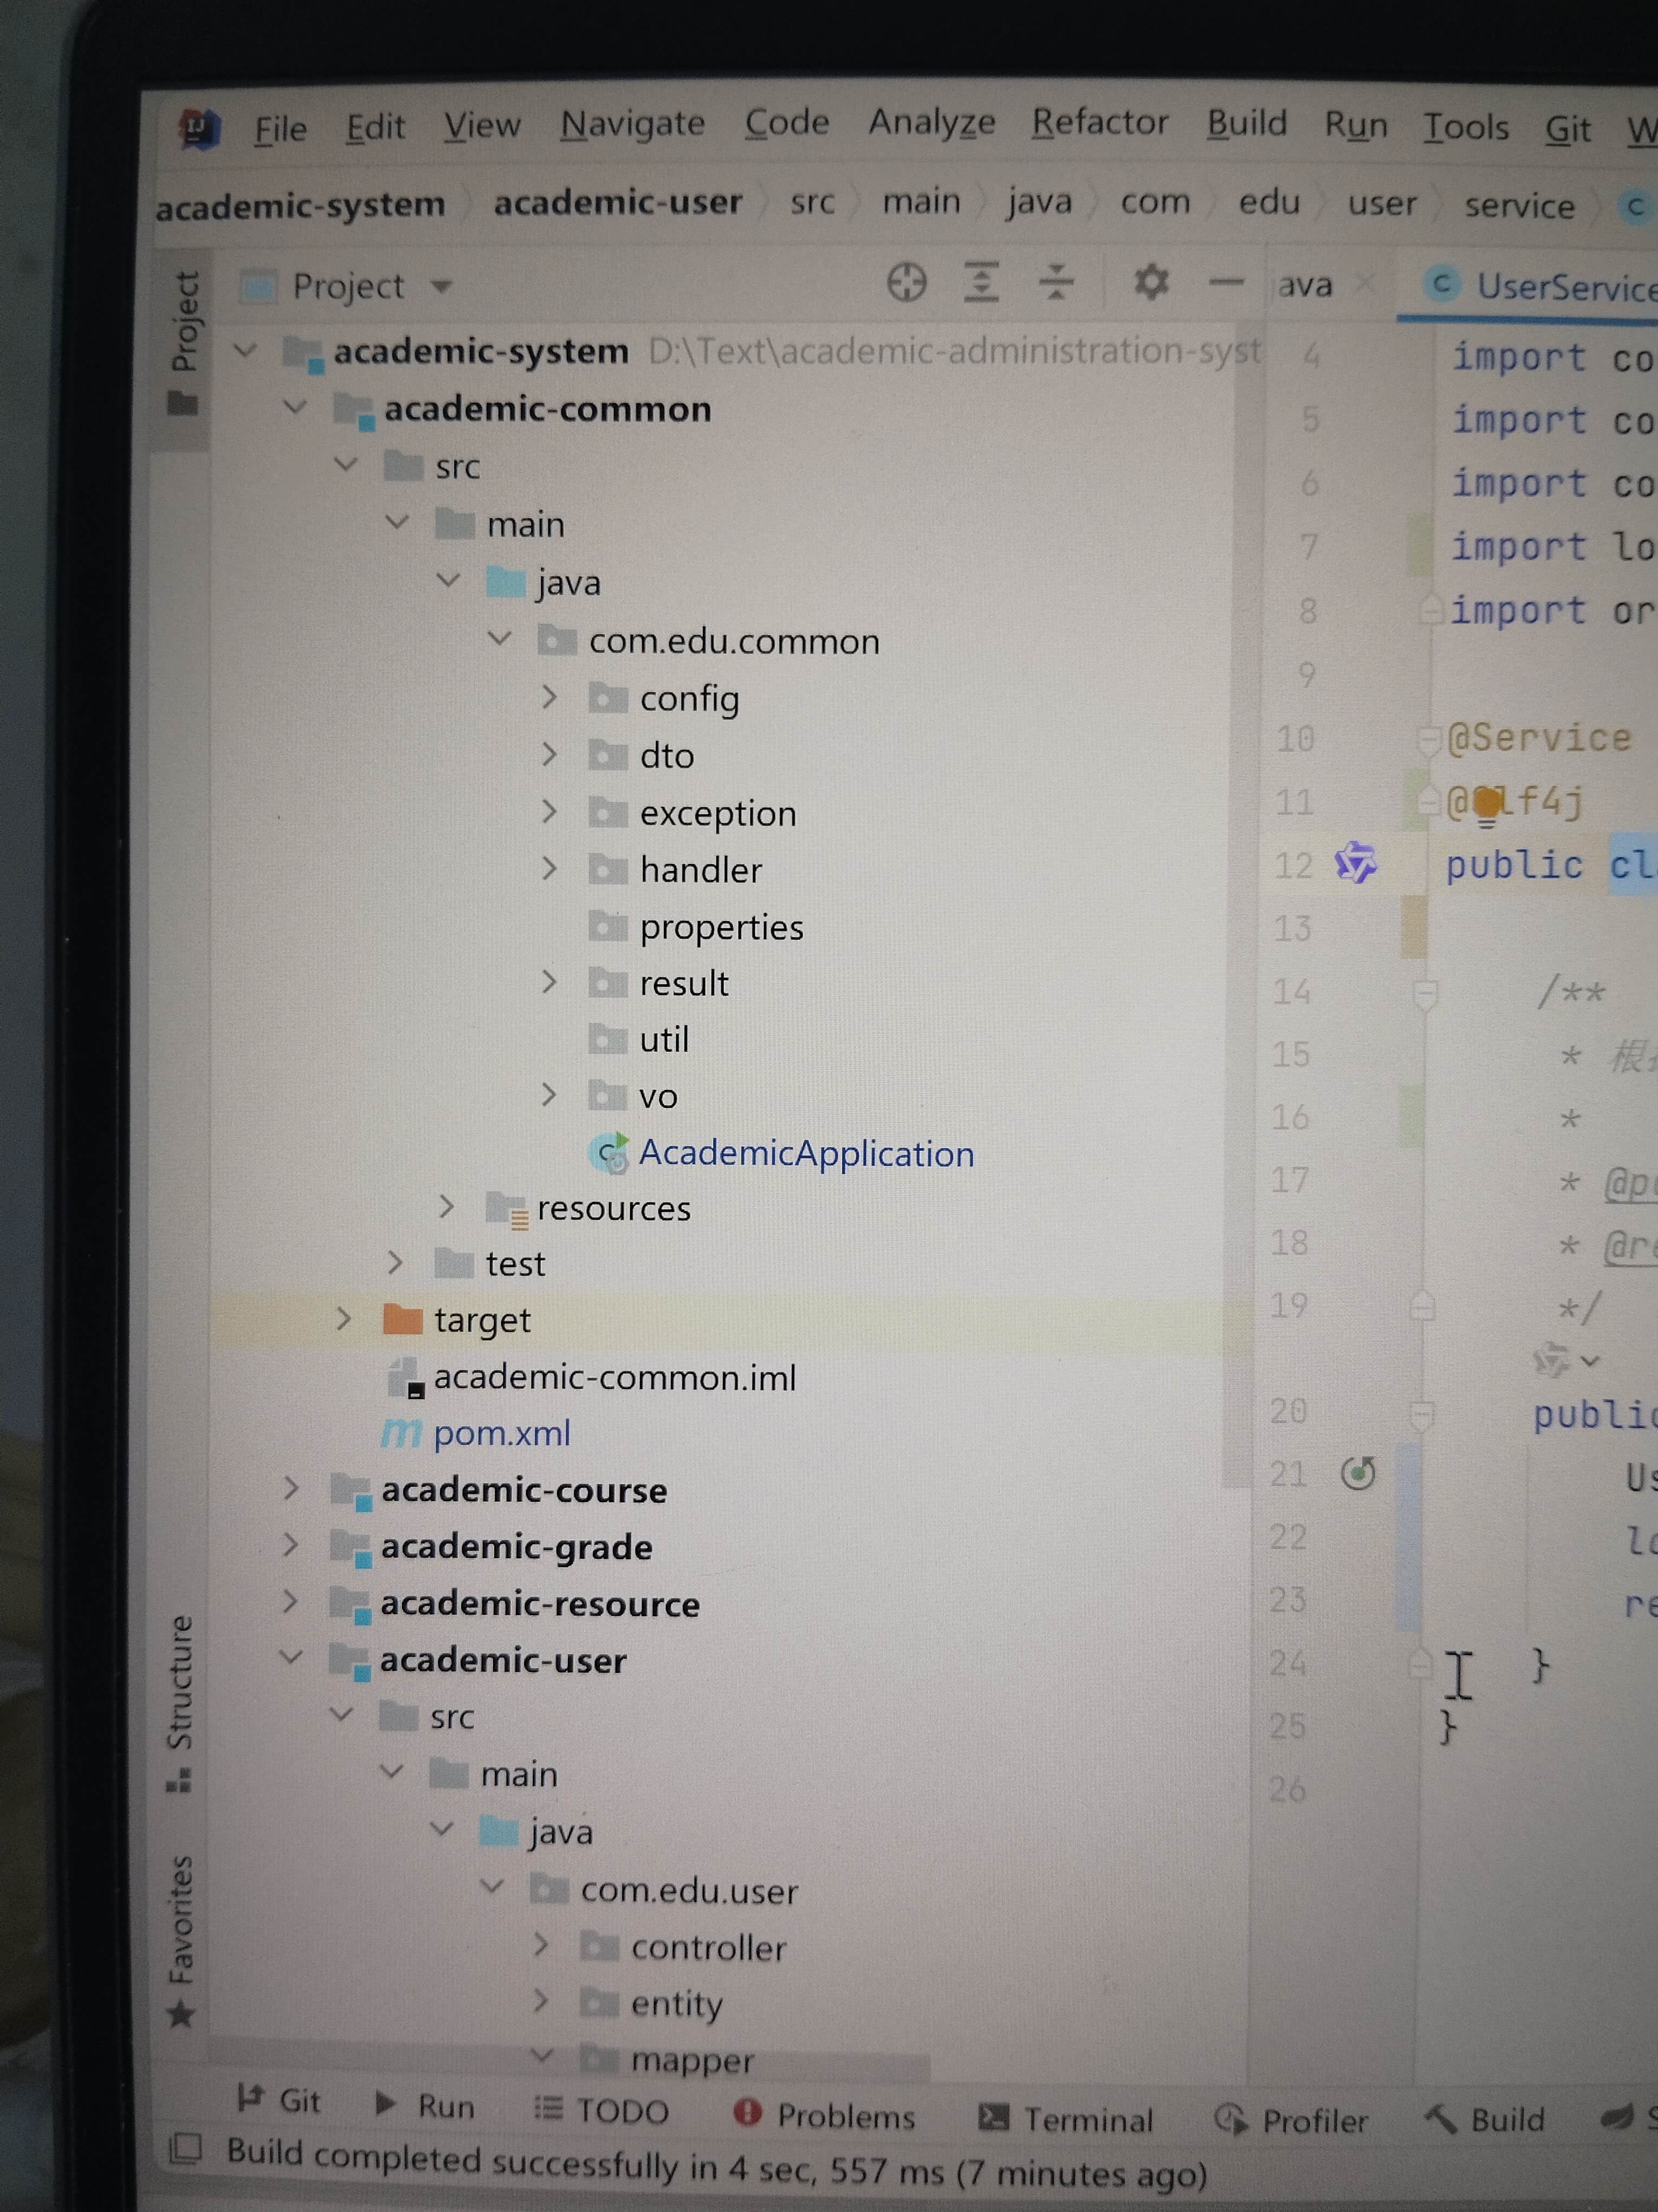Click the AI assistant gutter icon on line 12
Screen dimensions: 1658x2212
pyautogui.click(x=1355, y=863)
